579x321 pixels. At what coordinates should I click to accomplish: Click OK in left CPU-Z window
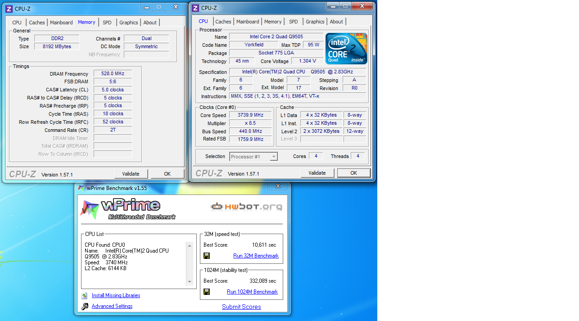pos(167,174)
